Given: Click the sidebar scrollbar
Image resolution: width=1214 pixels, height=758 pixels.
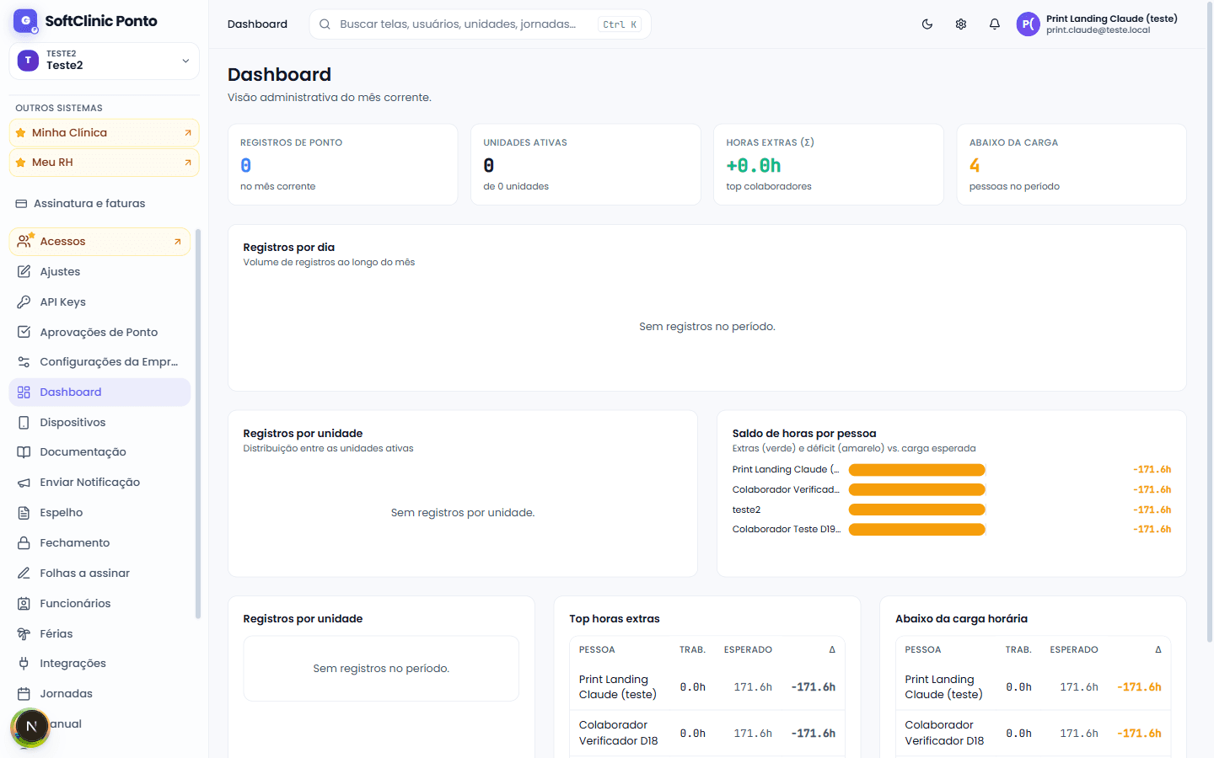Looking at the screenshot, I should click(198, 424).
